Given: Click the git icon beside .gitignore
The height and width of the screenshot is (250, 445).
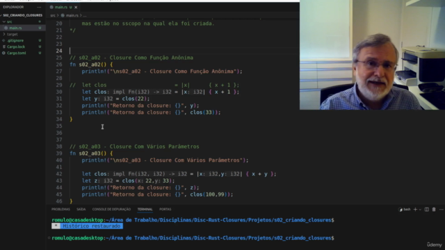Looking at the screenshot, I should click(3, 40).
